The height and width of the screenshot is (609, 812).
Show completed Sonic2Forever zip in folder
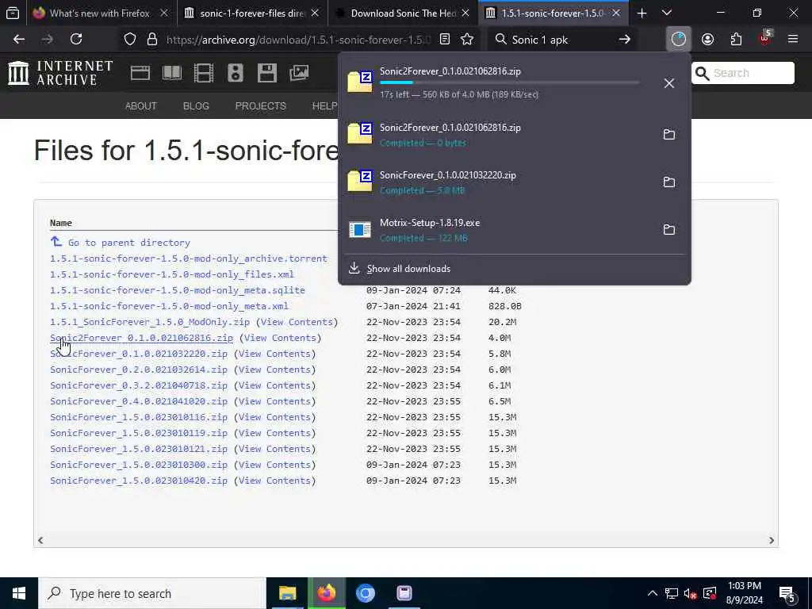[x=669, y=134]
